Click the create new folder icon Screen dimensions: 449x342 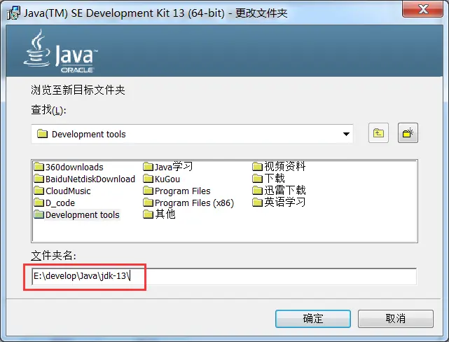[x=408, y=133]
